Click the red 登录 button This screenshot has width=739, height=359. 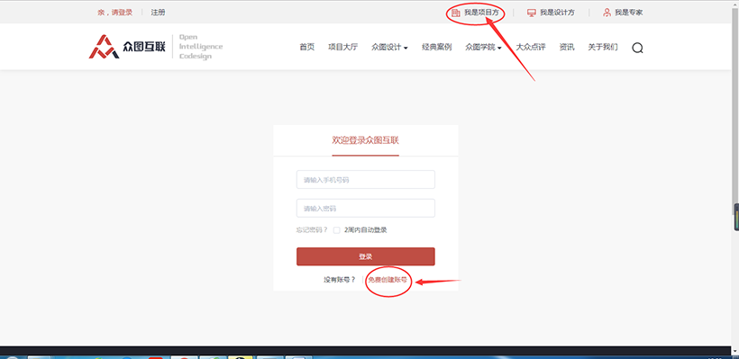(x=366, y=256)
